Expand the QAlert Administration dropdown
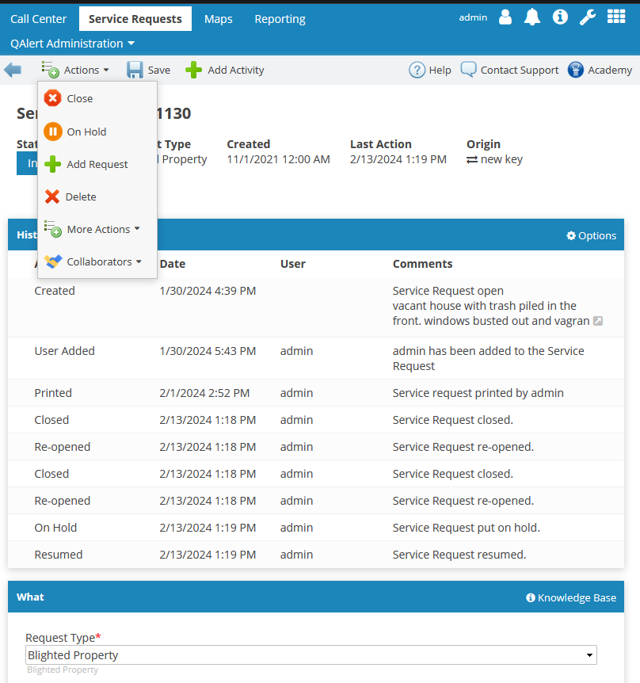The width and height of the screenshot is (640, 683). [x=73, y=44]
